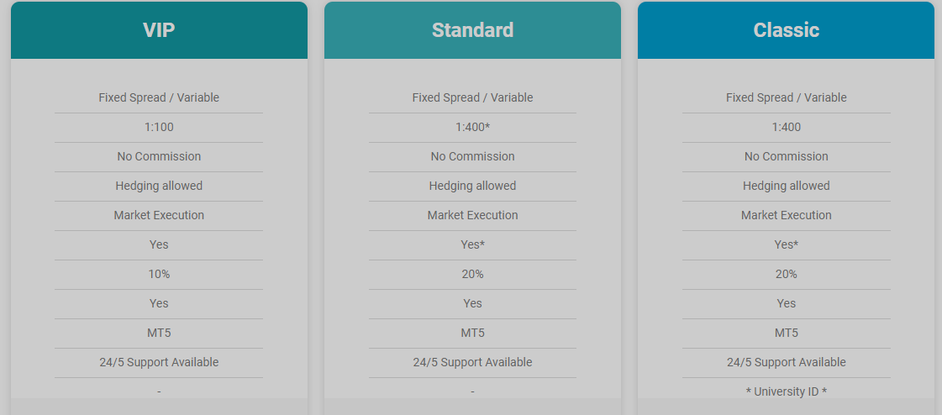The height and width of the screenshot is (415, 942).
Task: Click the 10% value in VIP card
Action: coord(159,275)
